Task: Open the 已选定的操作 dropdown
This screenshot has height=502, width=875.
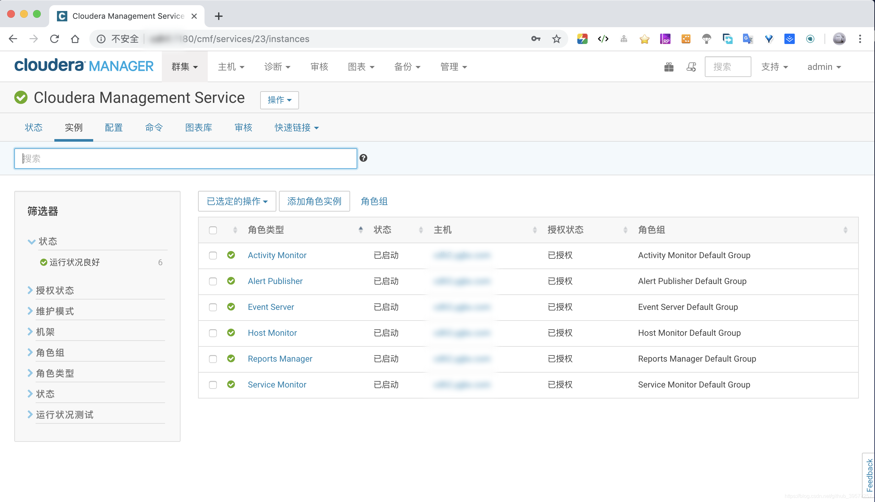Action: pyautogui.click(x=237, y=201)
